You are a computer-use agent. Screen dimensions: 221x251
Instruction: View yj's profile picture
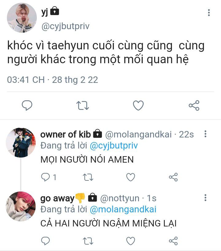[22, 17]
